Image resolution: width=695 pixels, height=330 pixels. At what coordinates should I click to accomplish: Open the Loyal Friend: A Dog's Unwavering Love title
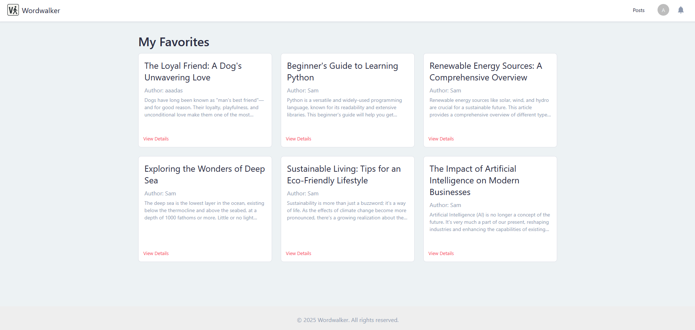coord(193,72)
